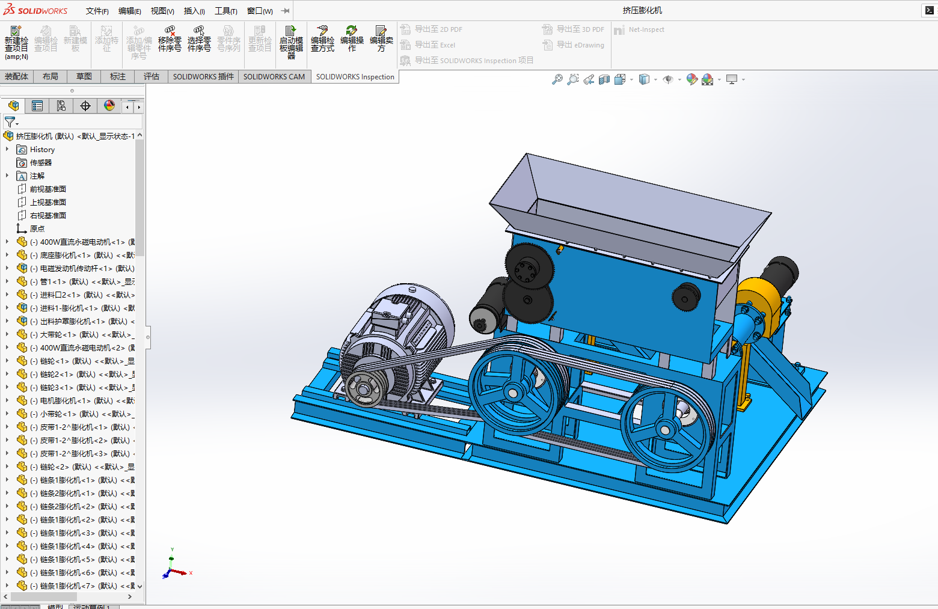The width and height of the screenshot is (938, 609).
Task: Open dropdown arrow next to Apply Scene
Action: (x=719, y=79)
